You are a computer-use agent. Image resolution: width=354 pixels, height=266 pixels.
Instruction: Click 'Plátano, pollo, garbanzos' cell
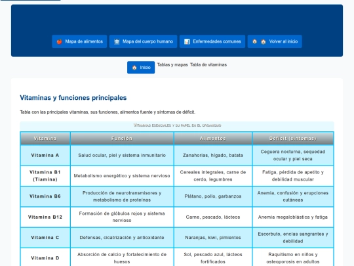coord(213,196)
